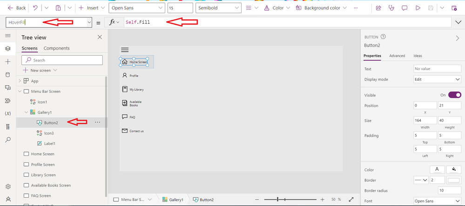465x206 pixels.
Task: Undo the last action
Action: click(35, 8)
